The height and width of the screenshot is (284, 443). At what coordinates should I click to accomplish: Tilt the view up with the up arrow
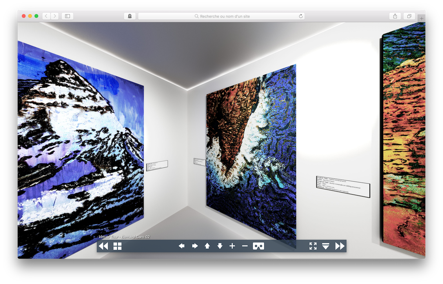tap(207, 246)
